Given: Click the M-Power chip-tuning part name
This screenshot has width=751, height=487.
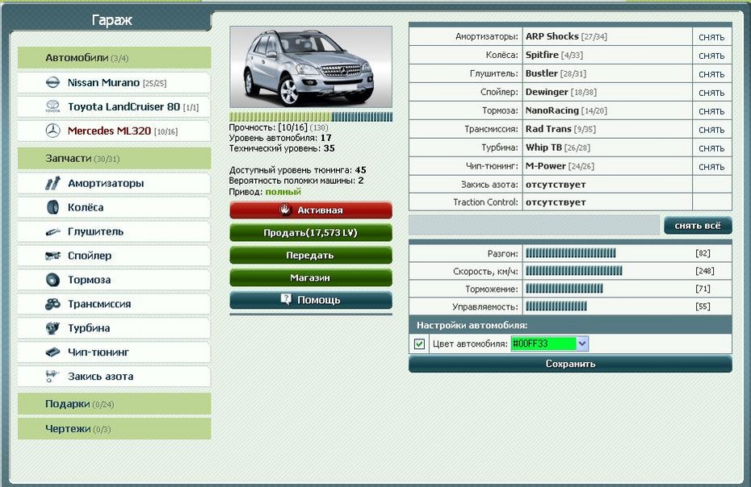Looking at the screenshot, I should point(546,166).
